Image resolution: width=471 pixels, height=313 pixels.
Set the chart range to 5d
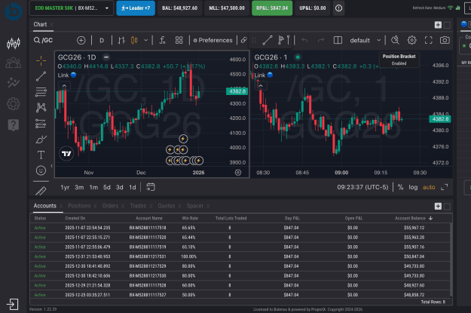click(x=107, y=187)
